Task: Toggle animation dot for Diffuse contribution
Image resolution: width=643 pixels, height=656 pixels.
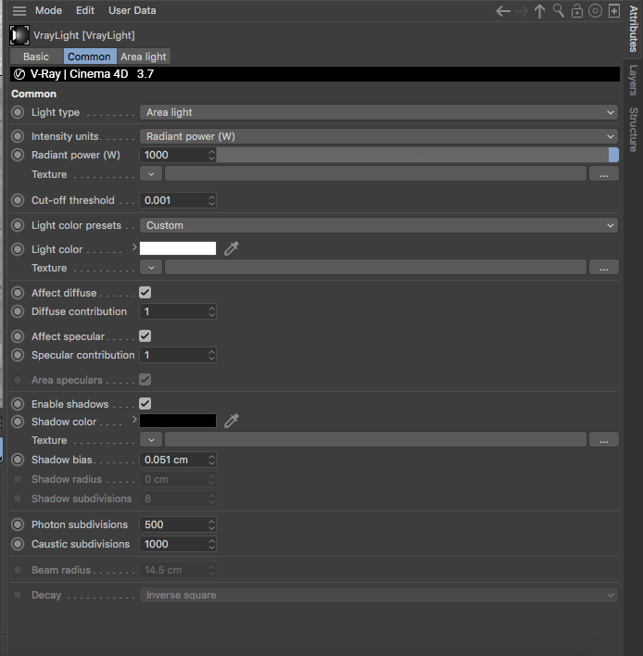Action: click(18, 311)
